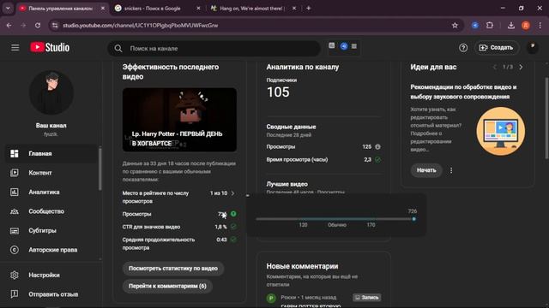Open the account avatar in header

pos(532,48)
